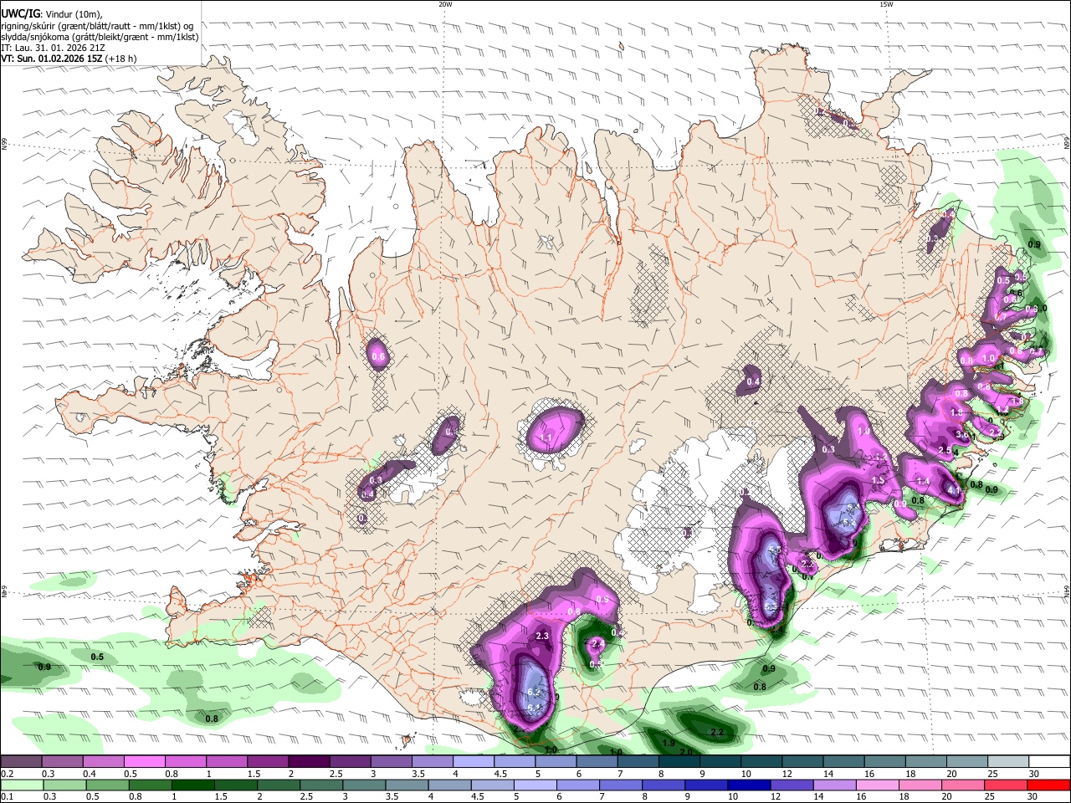Select the darkest purple upper swatch between 2 and 2.5
Screen dimensions: 1071x803
[309, 761]
